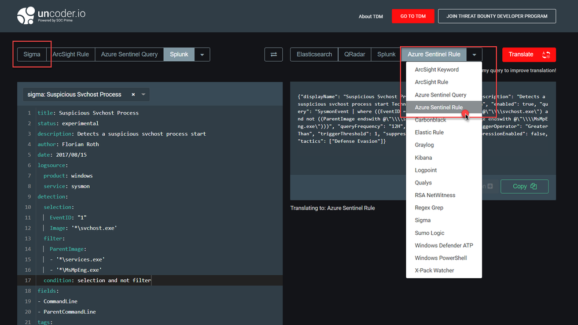Image resolution: width=578 pixels, height=325 pixels.
Task: Collapse target language dropdown arrow
Action: [x=474, y=54]
